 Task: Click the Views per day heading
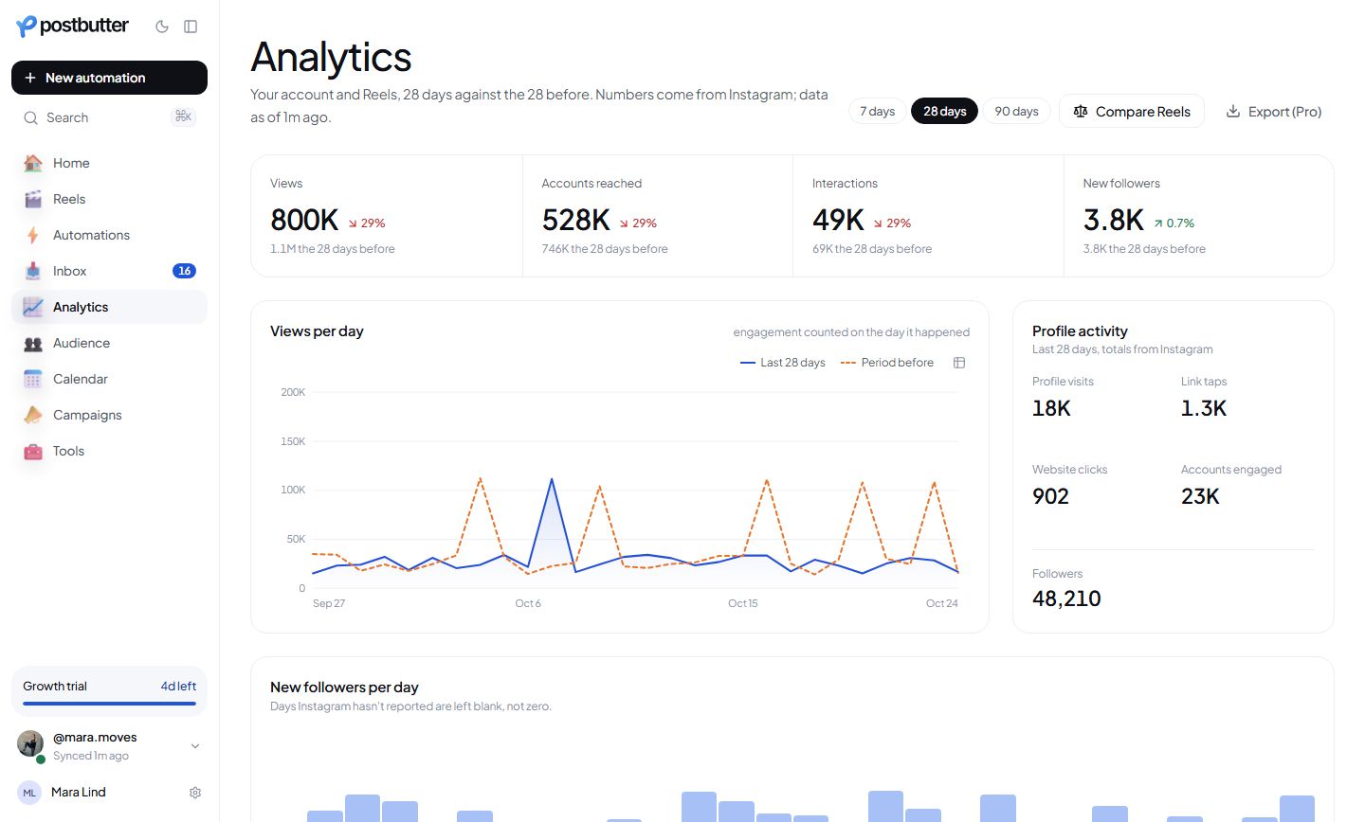click(317, 331)
